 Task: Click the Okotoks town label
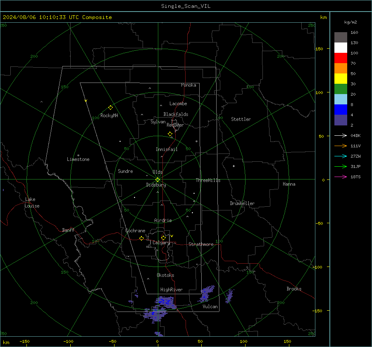165,275
